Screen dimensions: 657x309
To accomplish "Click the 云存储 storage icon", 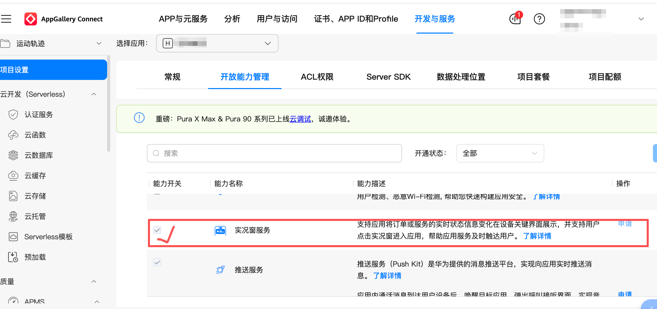I will coord(13,196).
